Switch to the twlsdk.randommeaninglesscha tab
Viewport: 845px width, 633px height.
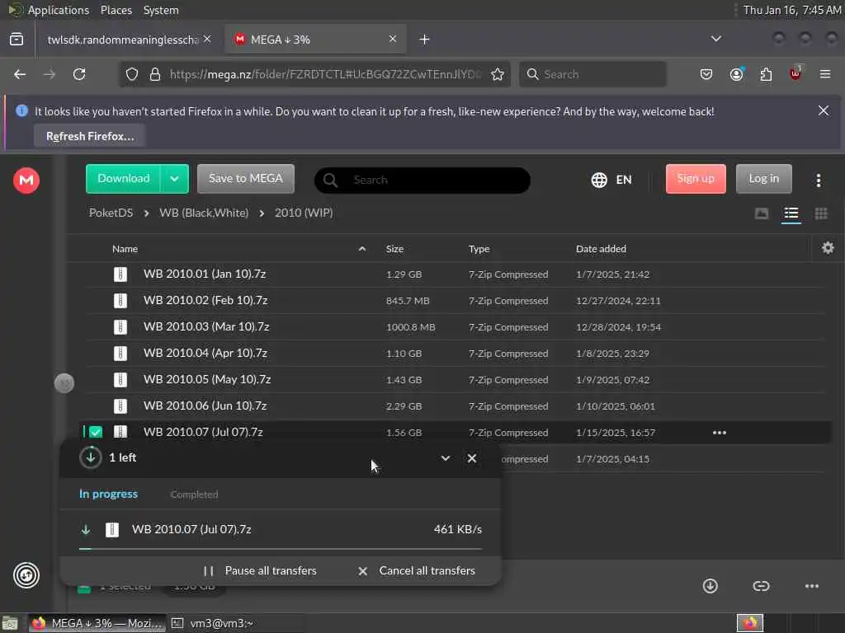click(x=123, y=40)
